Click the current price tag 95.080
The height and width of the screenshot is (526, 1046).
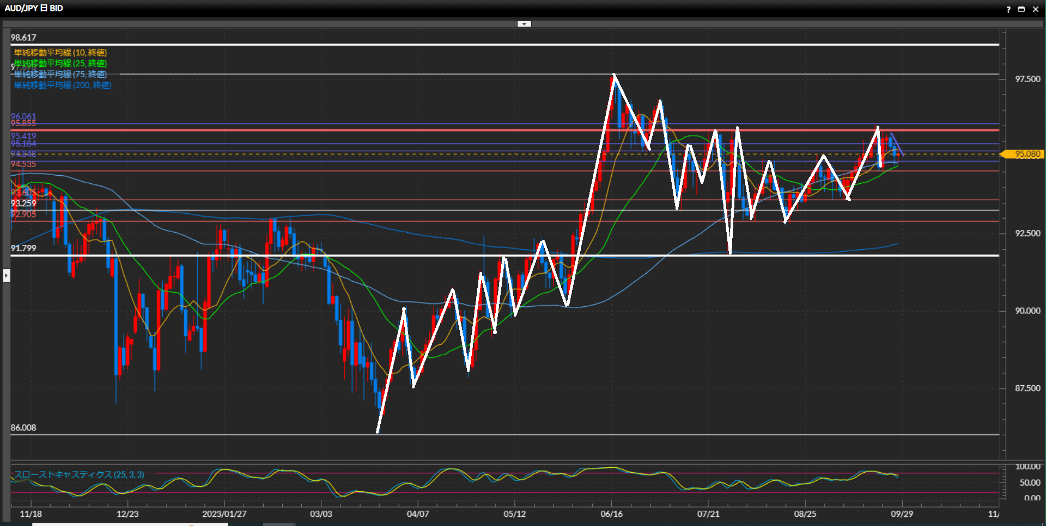click(1027, 154)
